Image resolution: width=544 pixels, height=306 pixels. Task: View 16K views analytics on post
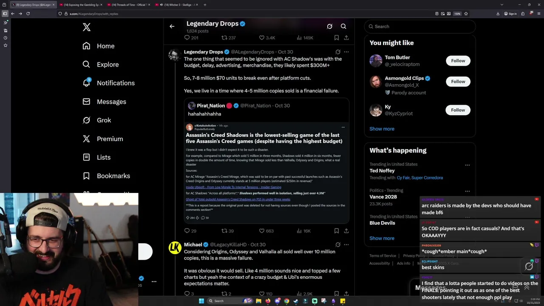pyautogui.click(x=304, y=231)
